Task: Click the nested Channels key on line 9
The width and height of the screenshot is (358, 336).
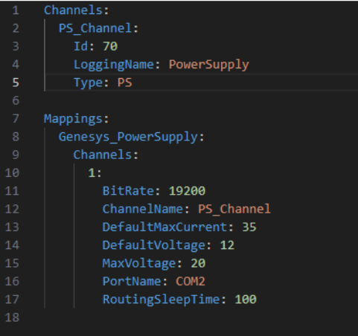Action: (x=103, y=155)
